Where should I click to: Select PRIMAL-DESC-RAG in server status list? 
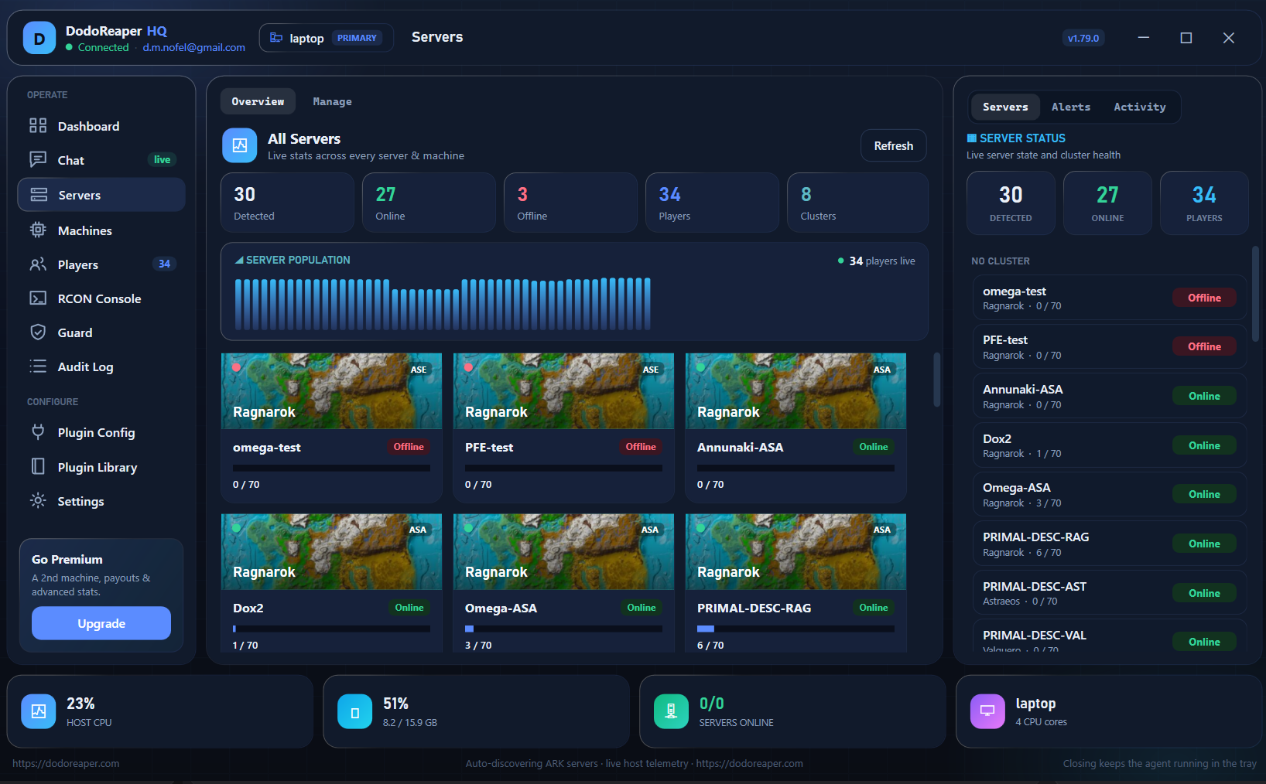[1110, 544]
